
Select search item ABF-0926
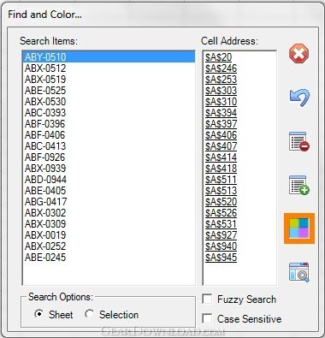point(109,157)
